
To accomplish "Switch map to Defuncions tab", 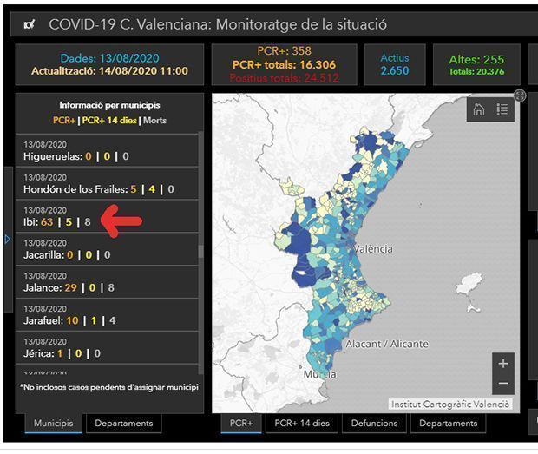I will click(374, 424).
